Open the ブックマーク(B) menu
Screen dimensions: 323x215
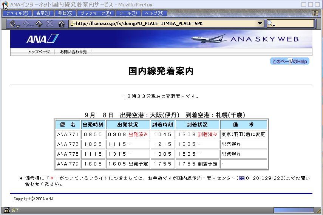coord(96,13)
